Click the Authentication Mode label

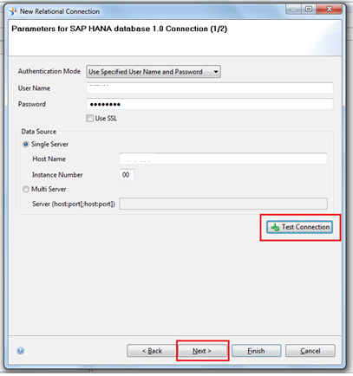tap(49, 71)
